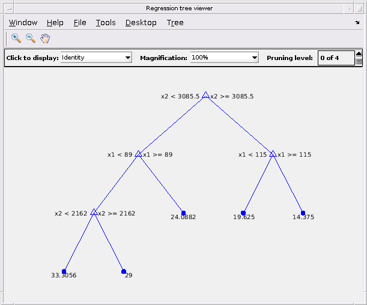Increase pruning level with up arrow
Viewport: 367px width, 305px height.
359,53
